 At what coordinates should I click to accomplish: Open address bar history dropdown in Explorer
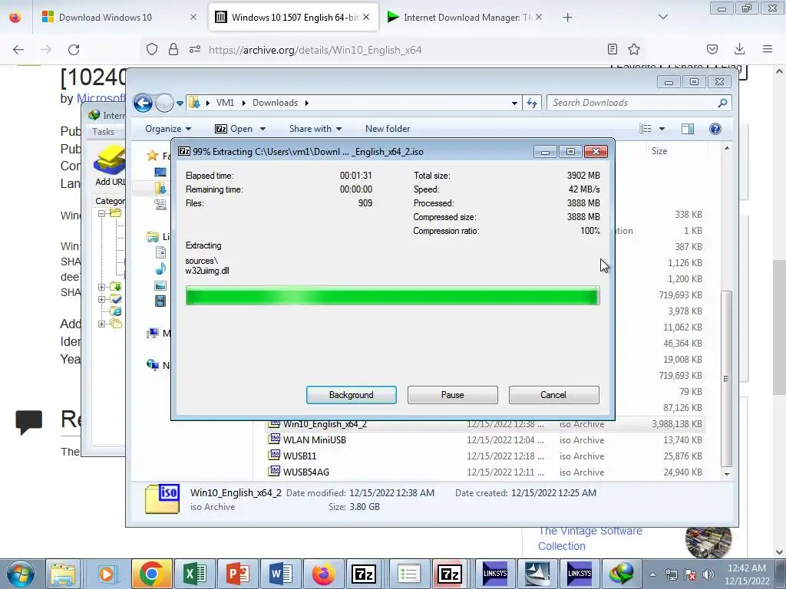(514, 104)
